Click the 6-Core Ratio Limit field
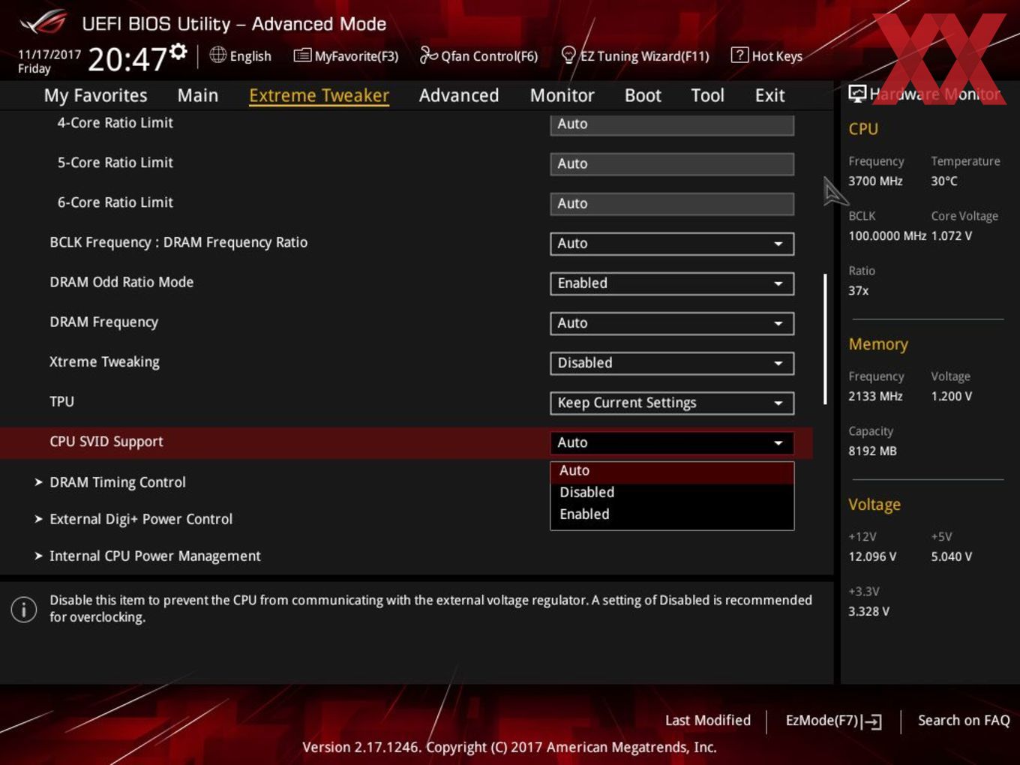 (672, 204)
